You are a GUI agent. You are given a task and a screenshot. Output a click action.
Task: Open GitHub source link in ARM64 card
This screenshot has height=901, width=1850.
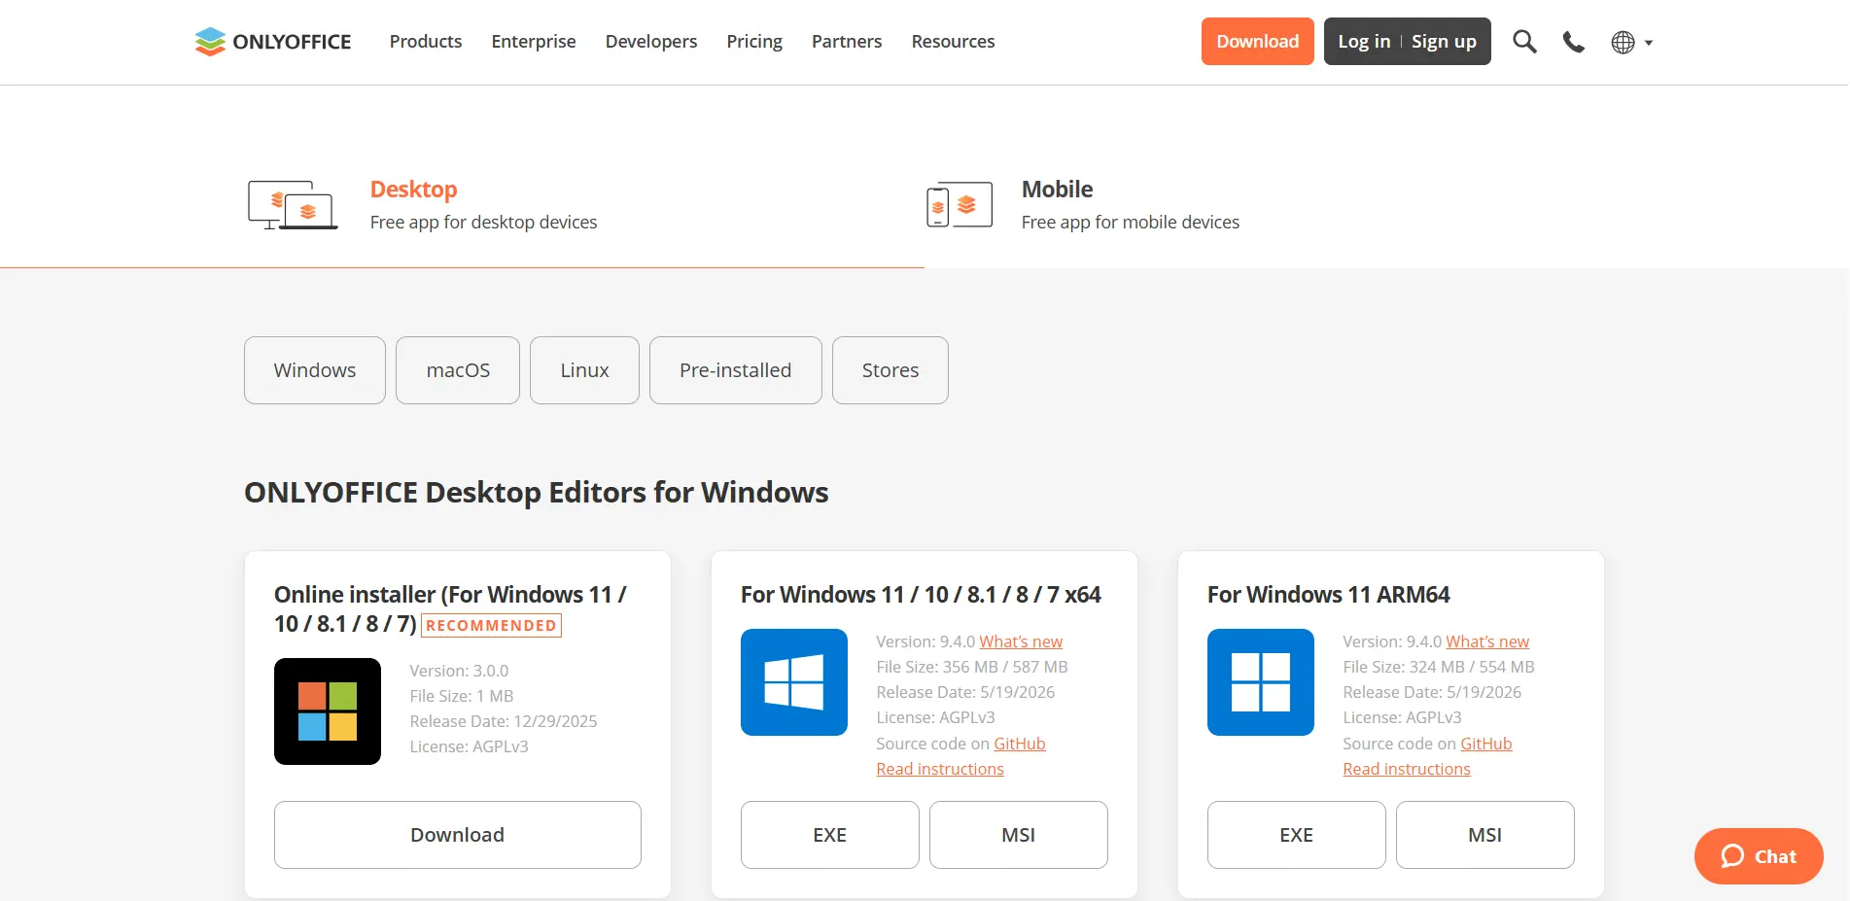click(1486, 744)
